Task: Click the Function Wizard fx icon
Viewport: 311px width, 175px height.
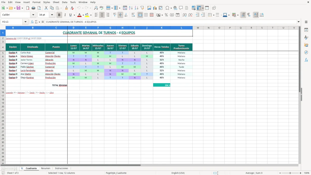Action: 32,22
